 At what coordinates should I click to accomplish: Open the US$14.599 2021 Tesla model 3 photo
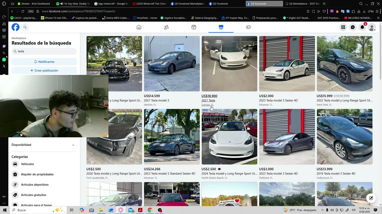(x=172, y=64)
